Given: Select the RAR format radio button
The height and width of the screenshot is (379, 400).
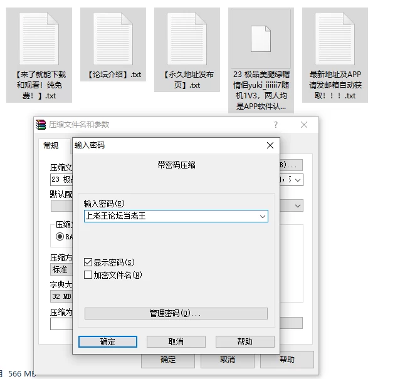Looking at the screenshot, I should coord(60,237).
